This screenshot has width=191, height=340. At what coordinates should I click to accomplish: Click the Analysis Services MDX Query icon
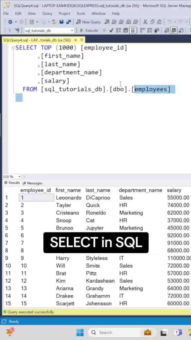pyautogui.click(x=114, y=22)
